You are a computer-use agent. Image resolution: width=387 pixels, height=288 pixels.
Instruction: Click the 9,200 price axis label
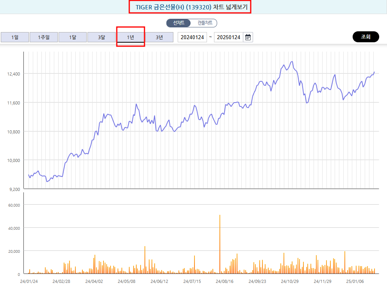tap(15, 189)
